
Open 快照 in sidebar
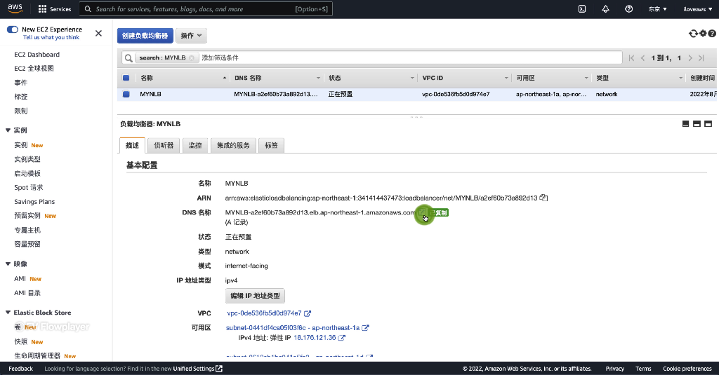[x=20, y=341]
